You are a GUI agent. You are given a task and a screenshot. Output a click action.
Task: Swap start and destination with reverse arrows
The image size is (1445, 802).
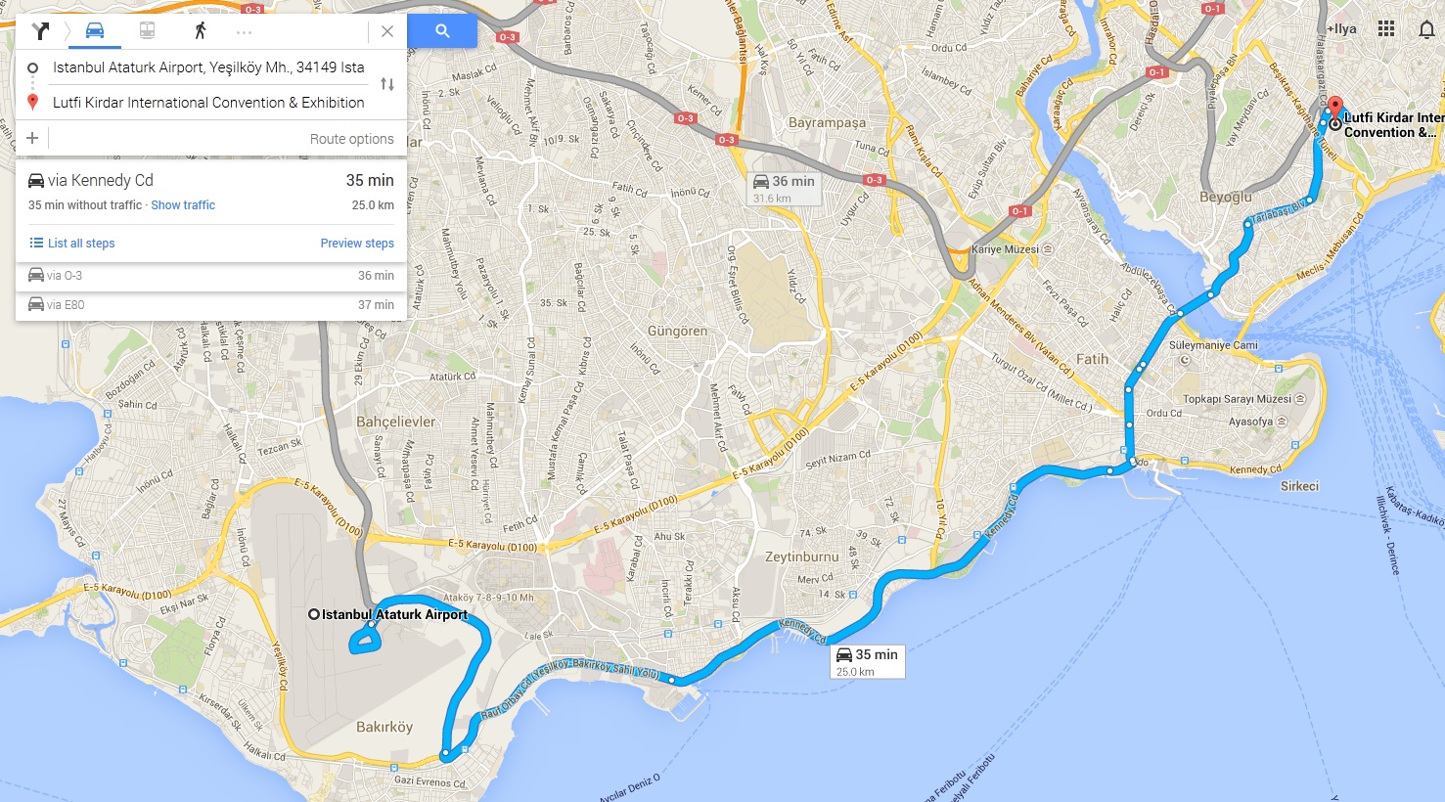387,84
